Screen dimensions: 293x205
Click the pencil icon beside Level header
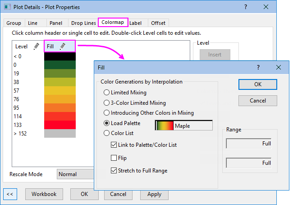pyautogui.click(x=36, y=46)
